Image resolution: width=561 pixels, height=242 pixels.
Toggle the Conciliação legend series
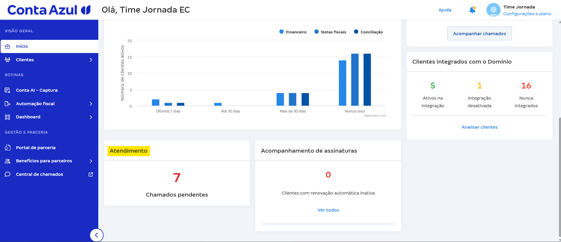(369, 32)
